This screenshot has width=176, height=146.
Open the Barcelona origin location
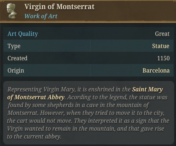point(156,71)
